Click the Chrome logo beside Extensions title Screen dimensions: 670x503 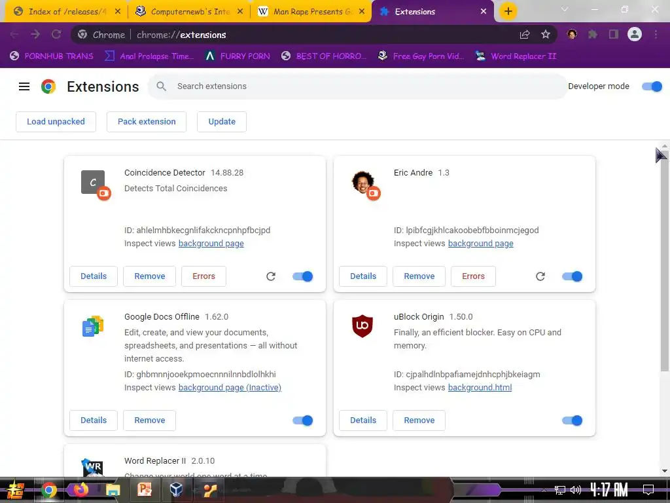pyautogui.click(x=48, y=86)
